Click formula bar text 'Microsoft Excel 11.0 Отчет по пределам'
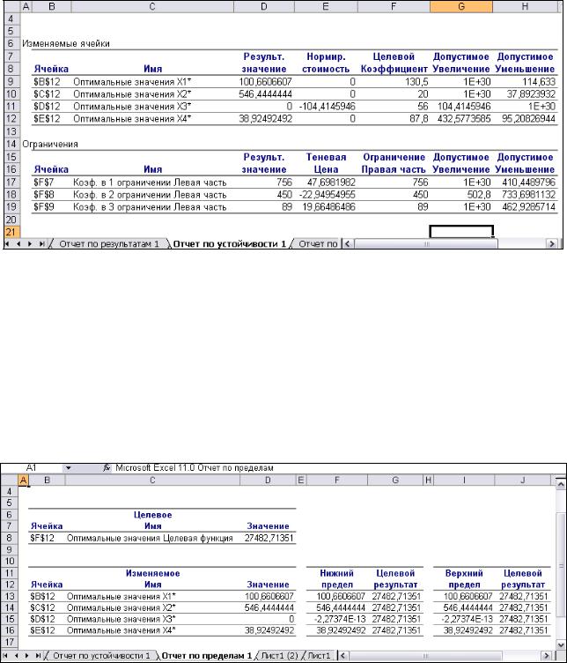567x663 pixels. (195, 468)
